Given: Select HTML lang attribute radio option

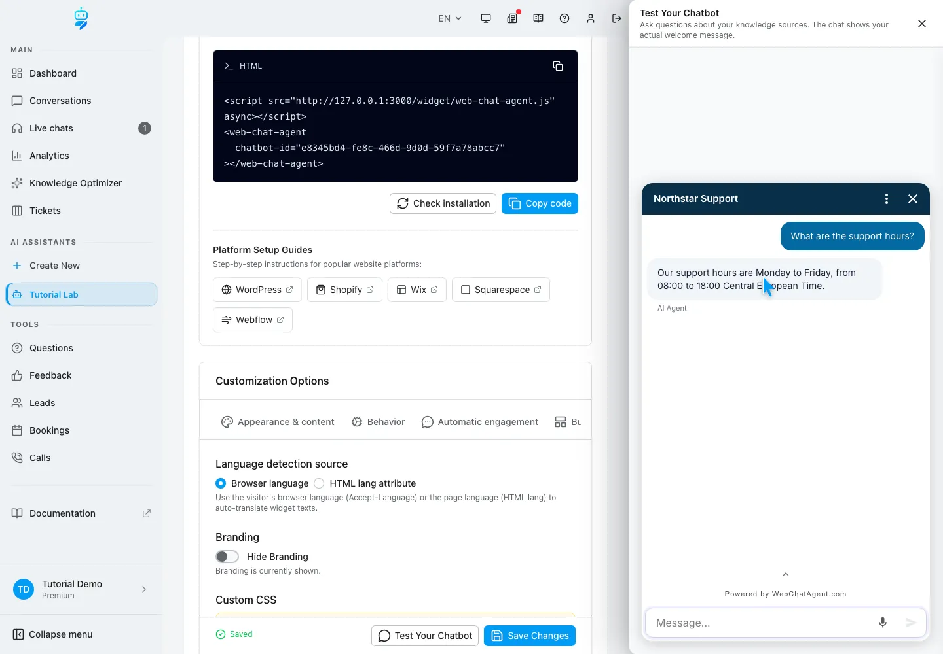Looking at the screenshot, I should click(319, 483).
